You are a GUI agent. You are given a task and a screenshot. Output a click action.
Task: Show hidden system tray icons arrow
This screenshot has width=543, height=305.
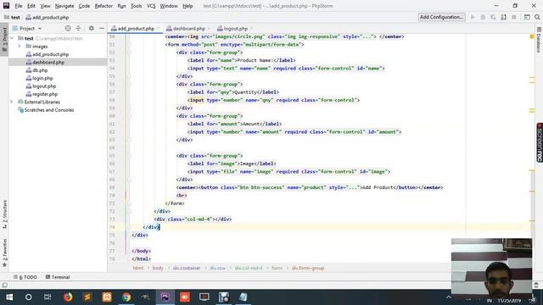click(x=449, y=297)
